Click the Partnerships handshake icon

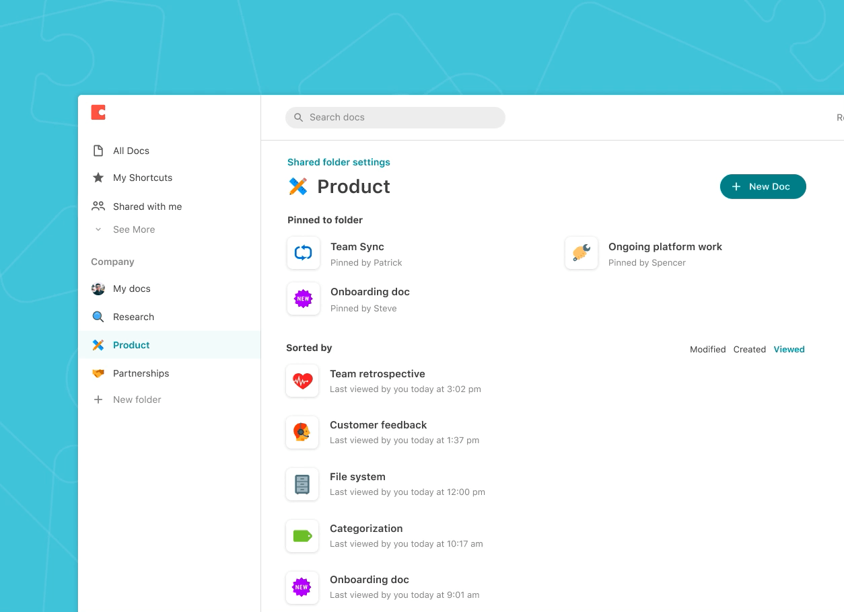click(x=98, y=373)
